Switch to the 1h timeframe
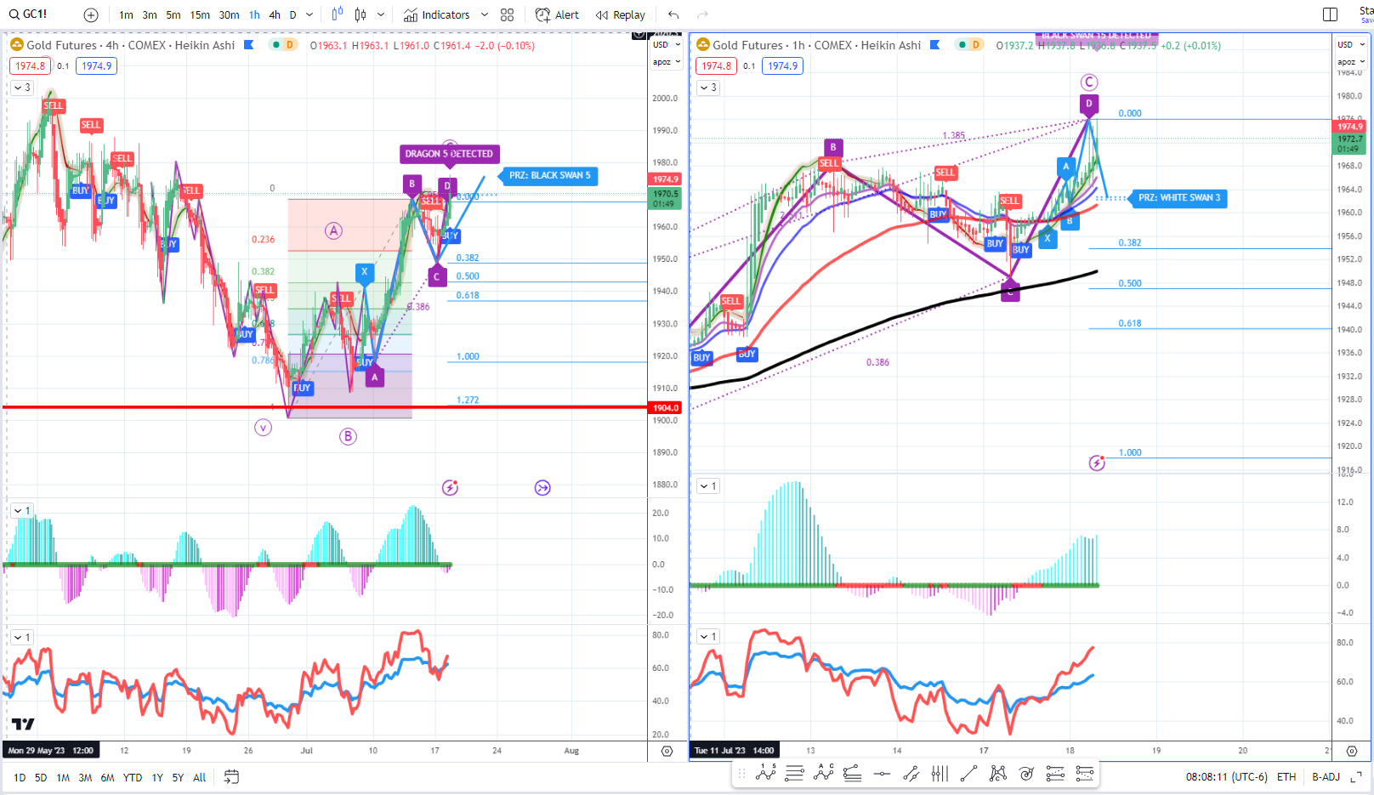This screenshot has width=1374, height=795. 254,14
